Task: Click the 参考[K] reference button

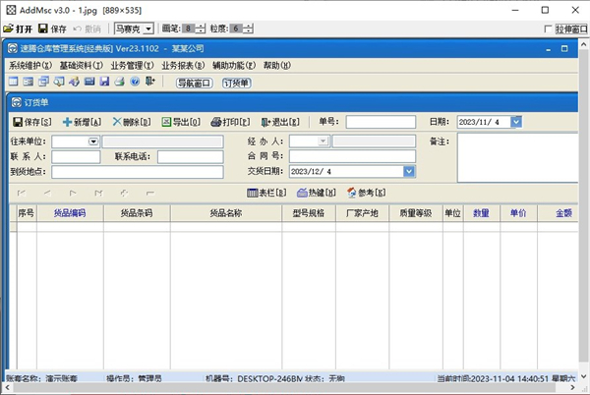Action: [x=366, y=193]
